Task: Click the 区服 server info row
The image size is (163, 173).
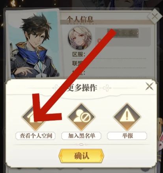Action: tap(109, 54)
